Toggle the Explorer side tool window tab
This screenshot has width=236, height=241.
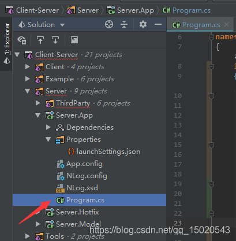7,44
